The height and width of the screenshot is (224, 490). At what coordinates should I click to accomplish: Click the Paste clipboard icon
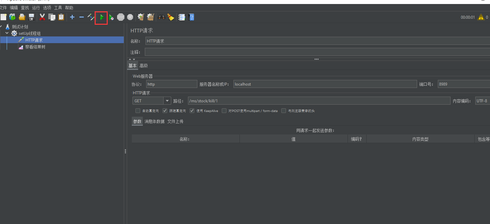(x=61, y=17)
